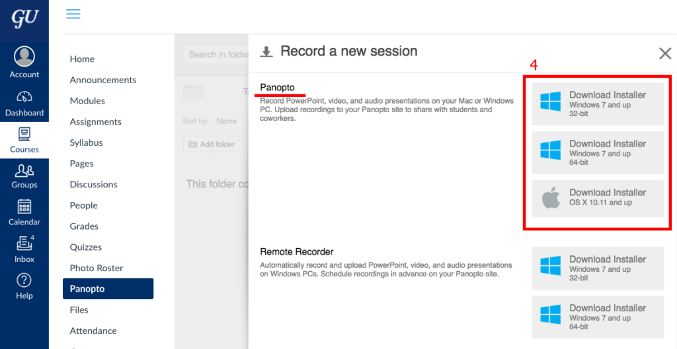Open the Inbox icon
Image resolution: width=677 pixels, height=349 pixels.
point(24,244)
